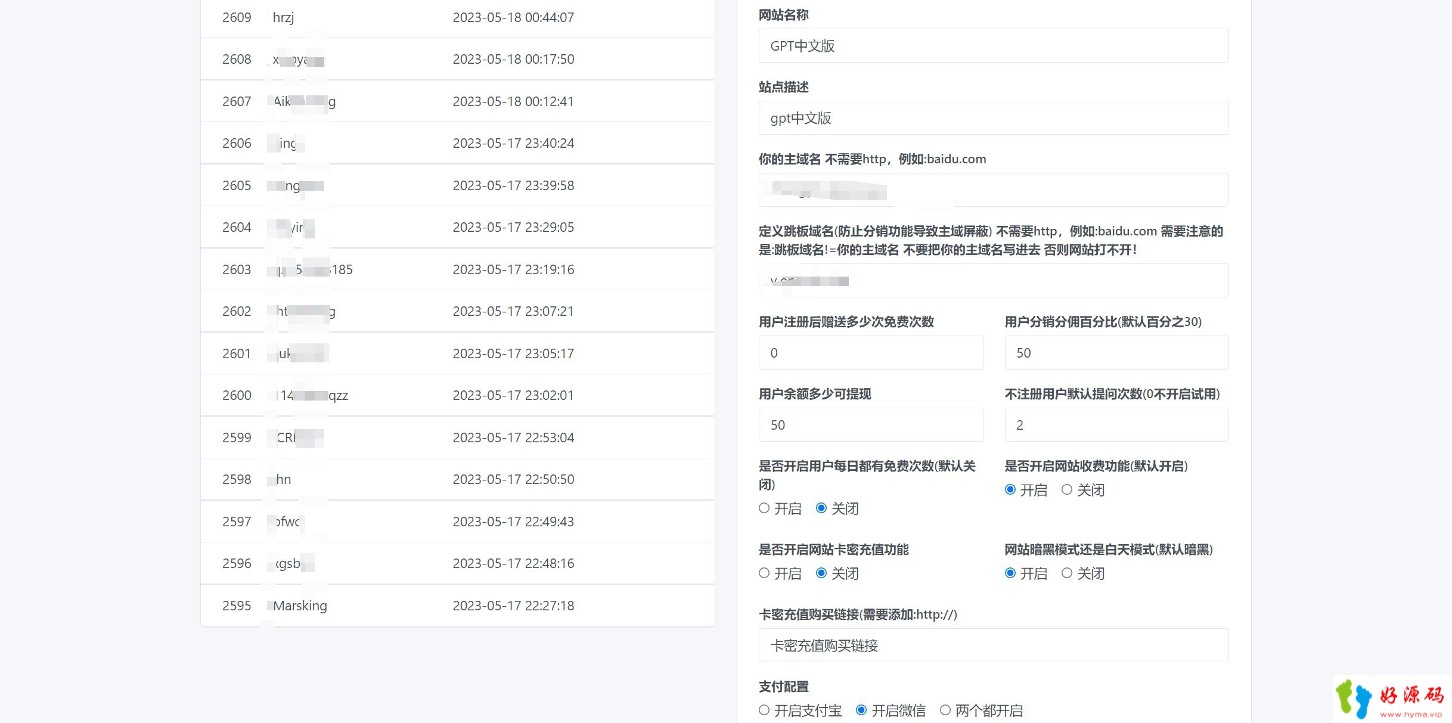Click ID cell 2601
The height and width of the screenshot is (723, 1452).
[237, 354]
